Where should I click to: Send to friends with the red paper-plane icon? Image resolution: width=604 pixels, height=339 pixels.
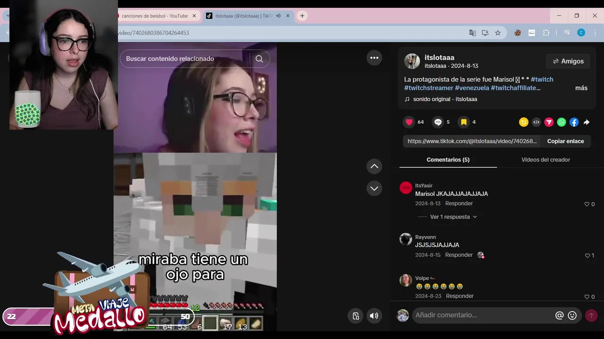549,122
